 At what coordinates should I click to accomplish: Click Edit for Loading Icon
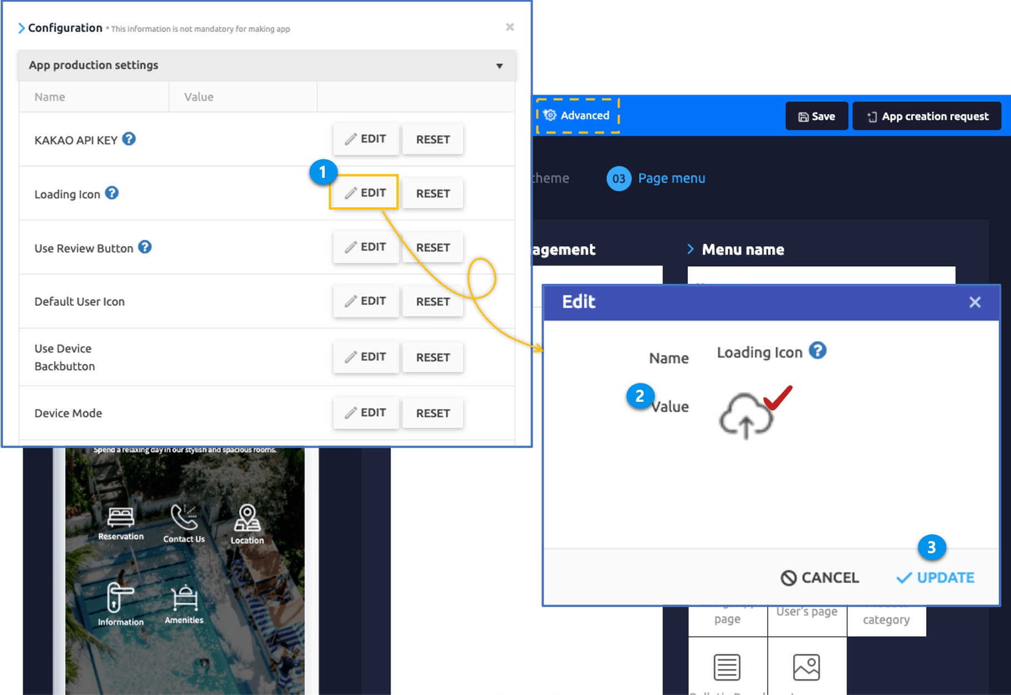point(365,193)
